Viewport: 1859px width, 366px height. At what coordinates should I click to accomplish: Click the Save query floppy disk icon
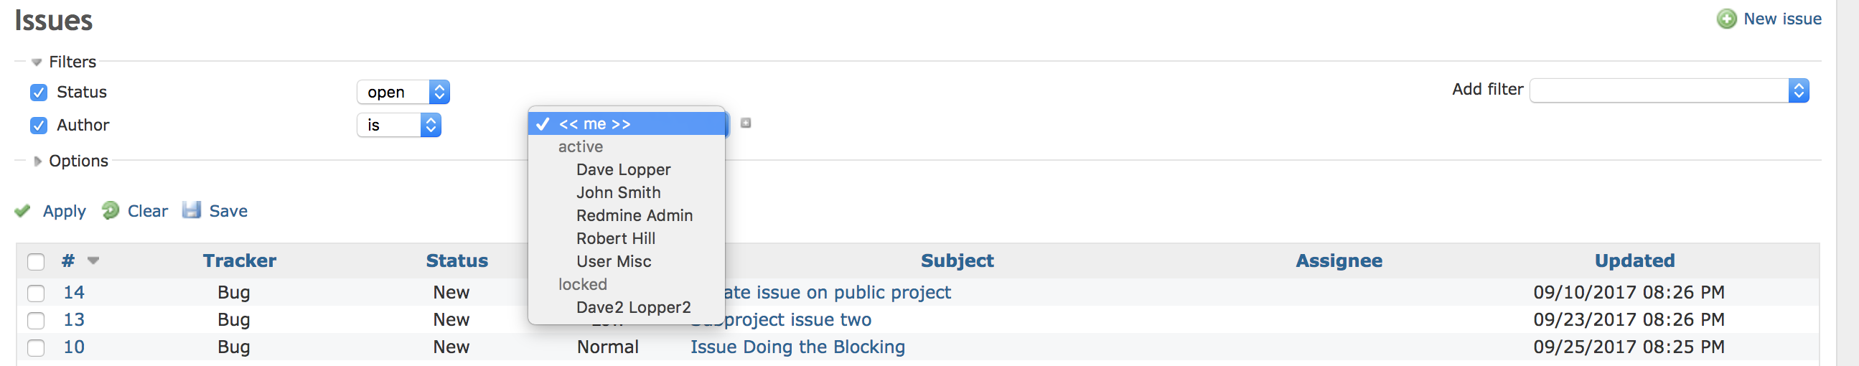tap(191, 210)
